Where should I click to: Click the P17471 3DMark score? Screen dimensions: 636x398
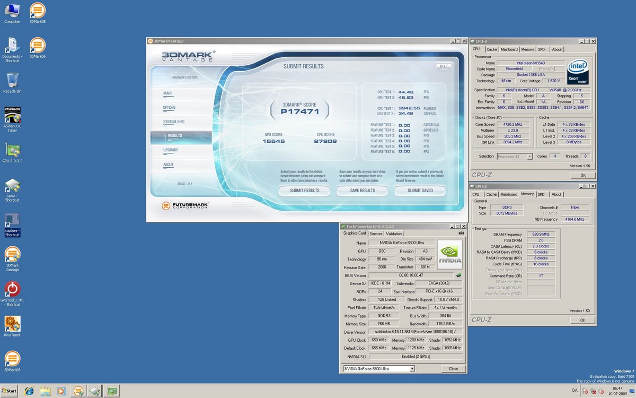point(299,112)
